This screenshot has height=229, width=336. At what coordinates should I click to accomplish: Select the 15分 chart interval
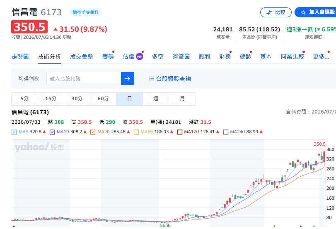tap(51, 99)
